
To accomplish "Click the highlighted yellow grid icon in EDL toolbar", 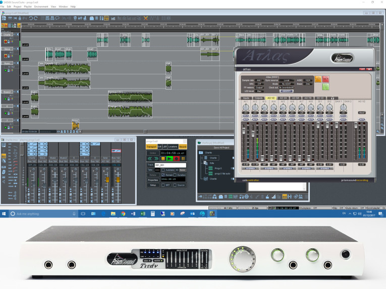I will point(106,18).
